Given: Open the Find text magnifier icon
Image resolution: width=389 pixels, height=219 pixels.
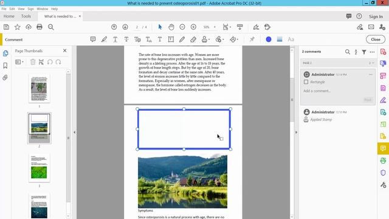Looking at the screenshot, I should point(51,27).
